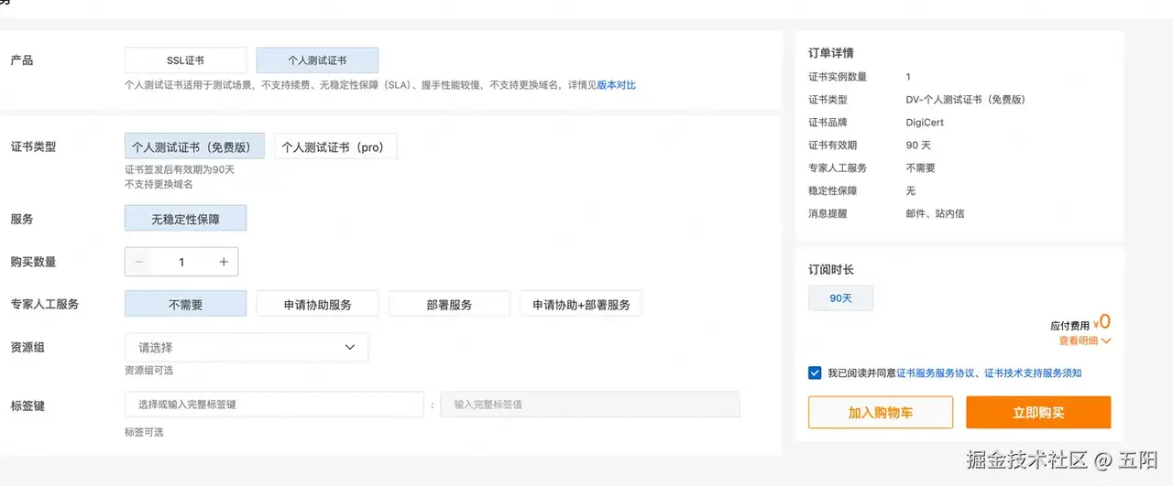The width and height of the screenshot is (1173, 486).
Task: Increase purchase quantity with plus icon
Action: tap(224, 262)
